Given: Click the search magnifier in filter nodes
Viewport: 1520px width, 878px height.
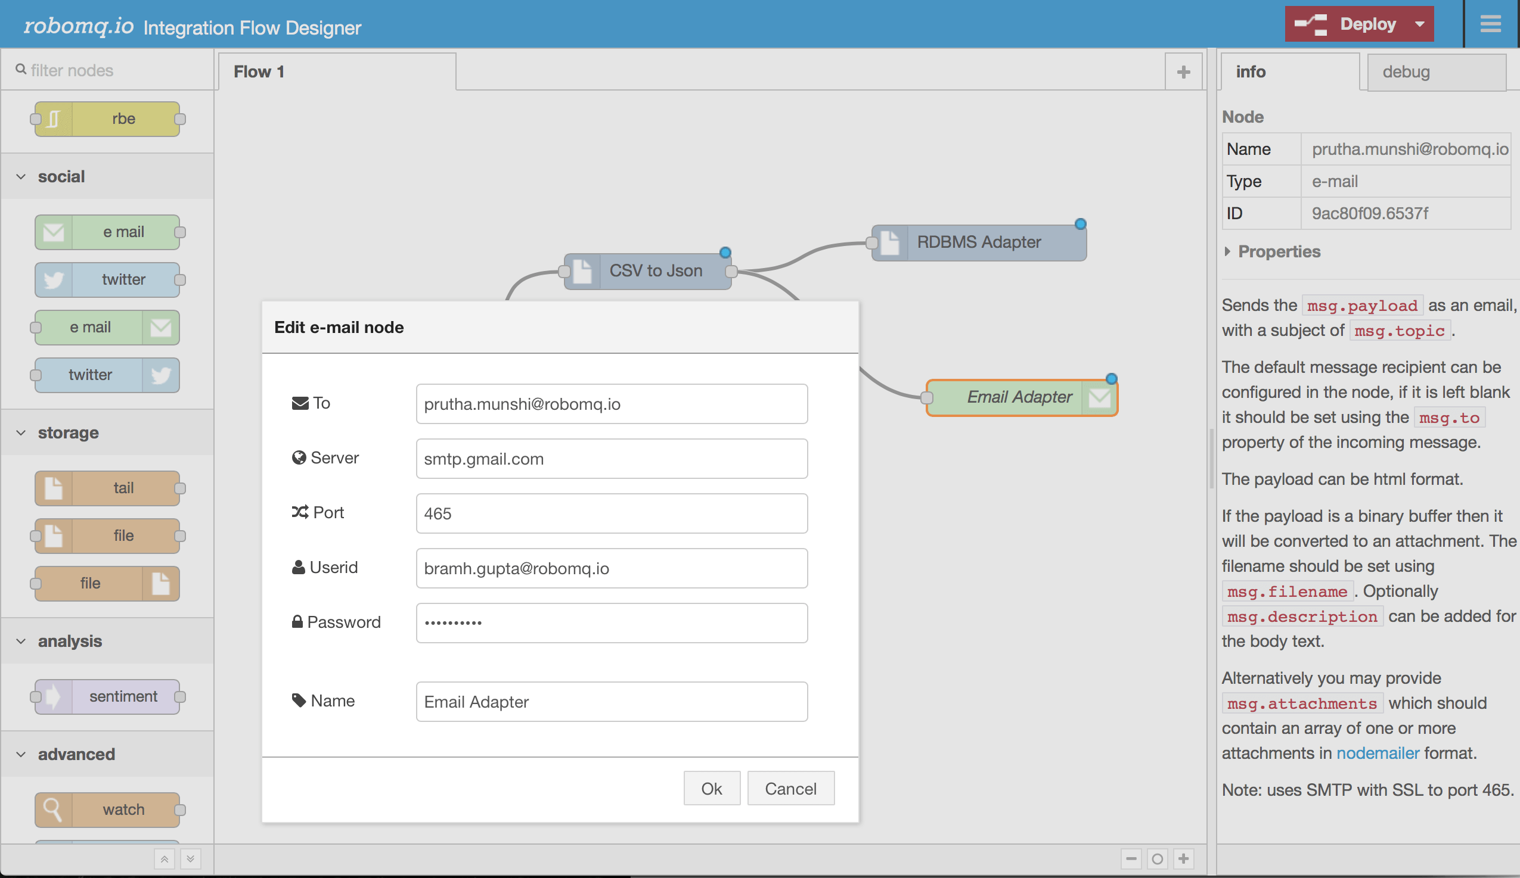Looking at the screenshot, I should [x=20, y=70].
